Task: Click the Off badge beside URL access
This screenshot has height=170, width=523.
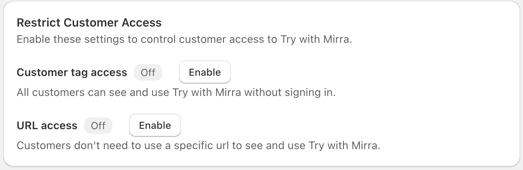Action: 98,126
